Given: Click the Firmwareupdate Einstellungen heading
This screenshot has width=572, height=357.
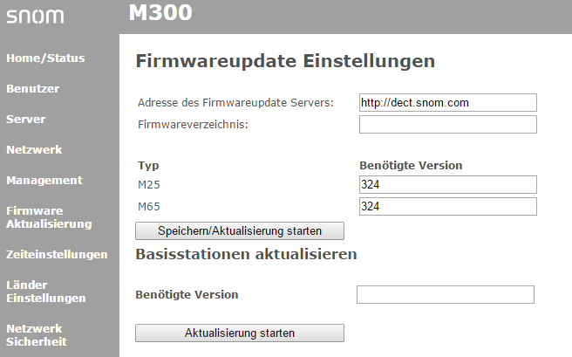Looking at the screenshot, I should [285, 61].
